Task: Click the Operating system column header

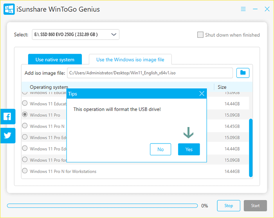Action: (x=49, y=87)
